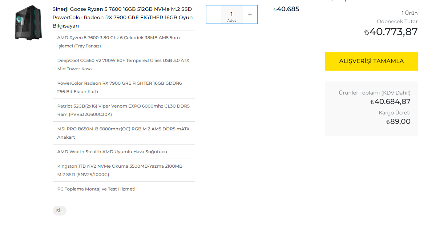This screenshot has height=226, width=436.
Task: Increase quantity with the plus button
Action: (x=250, y=14)
